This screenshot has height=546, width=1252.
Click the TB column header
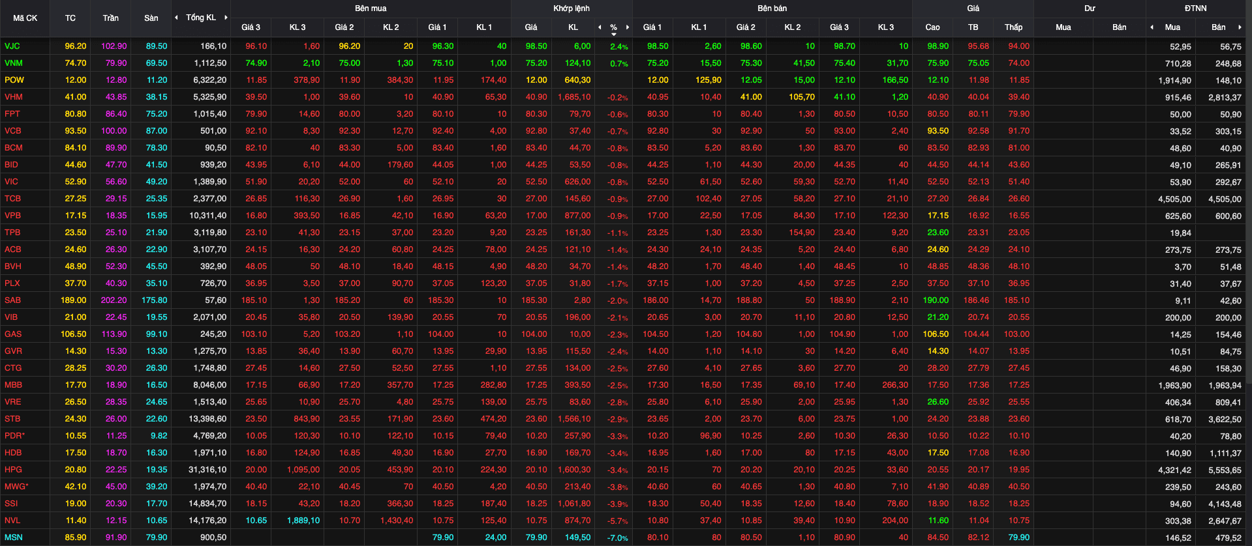tap(973, 27)
